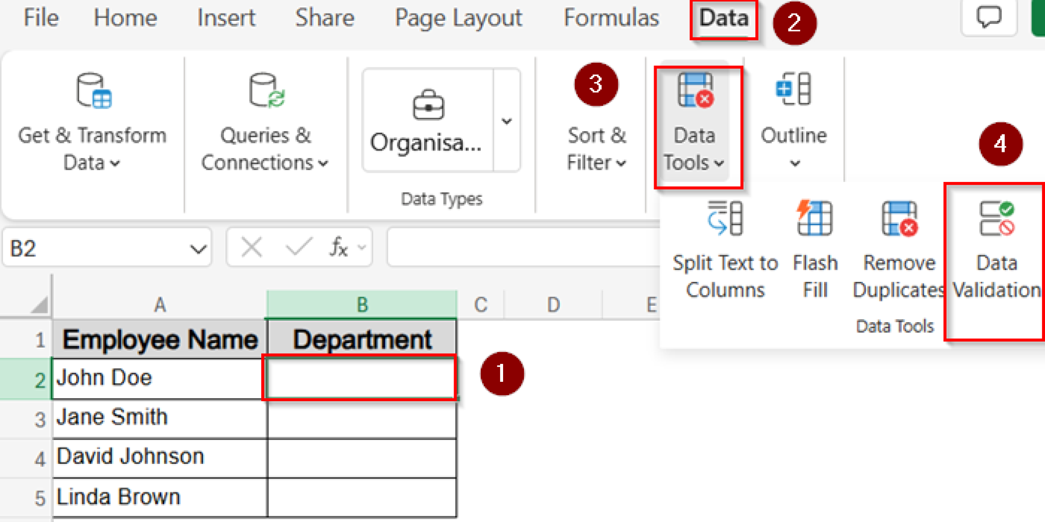This screenshot has height=522, width=1045.
Task: Expand the Data Types gallery
Action: tap(506, 121)
